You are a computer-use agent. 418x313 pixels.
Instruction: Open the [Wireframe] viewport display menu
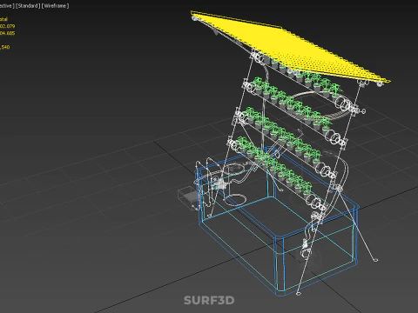(55, 6)
